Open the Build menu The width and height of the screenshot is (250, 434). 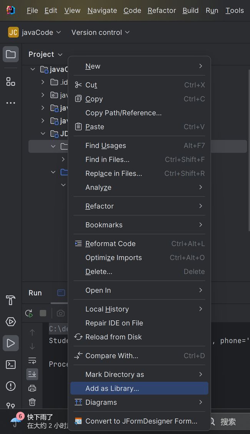190,10
